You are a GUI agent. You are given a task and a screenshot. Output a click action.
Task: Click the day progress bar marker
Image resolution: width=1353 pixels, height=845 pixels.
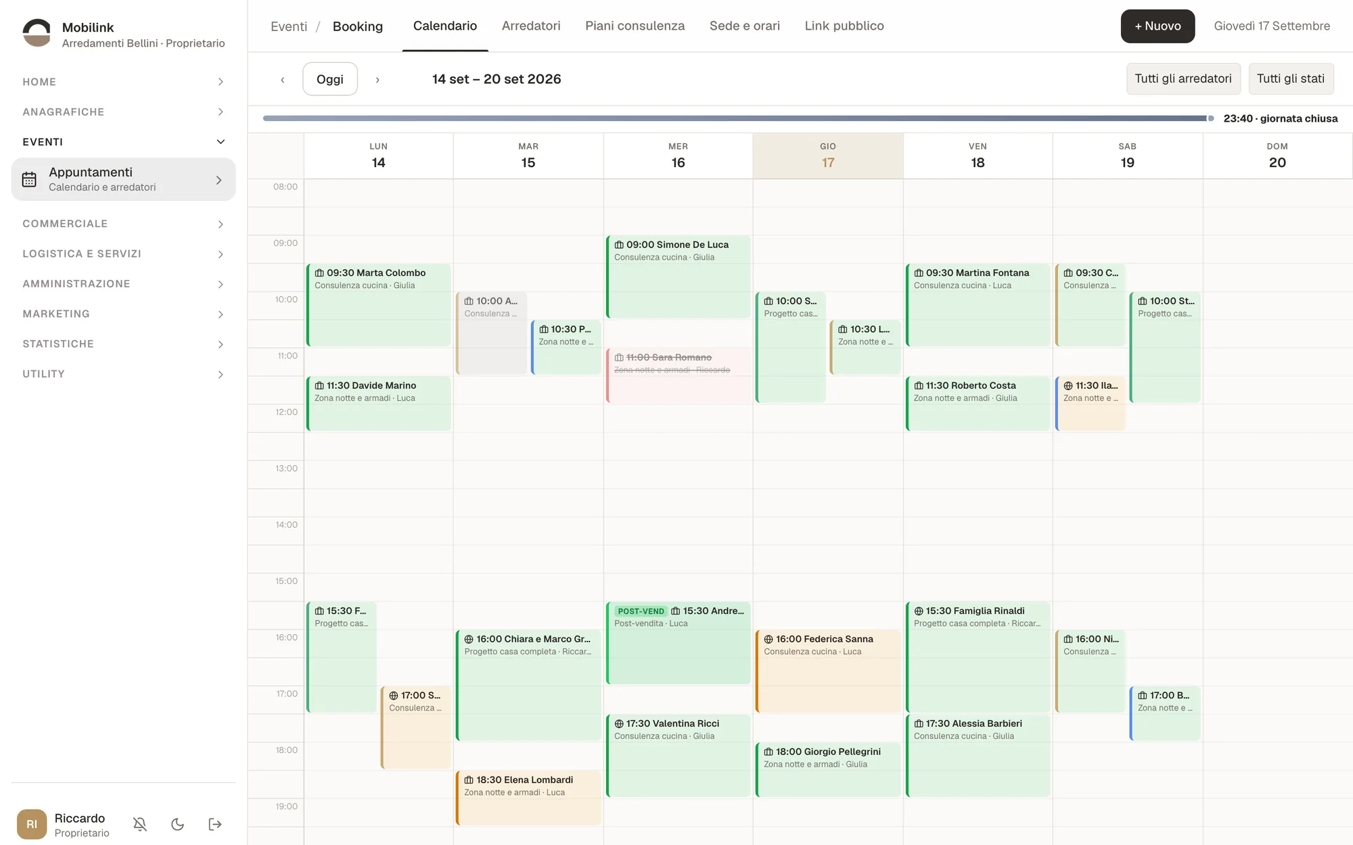(x=1210, y=118)
